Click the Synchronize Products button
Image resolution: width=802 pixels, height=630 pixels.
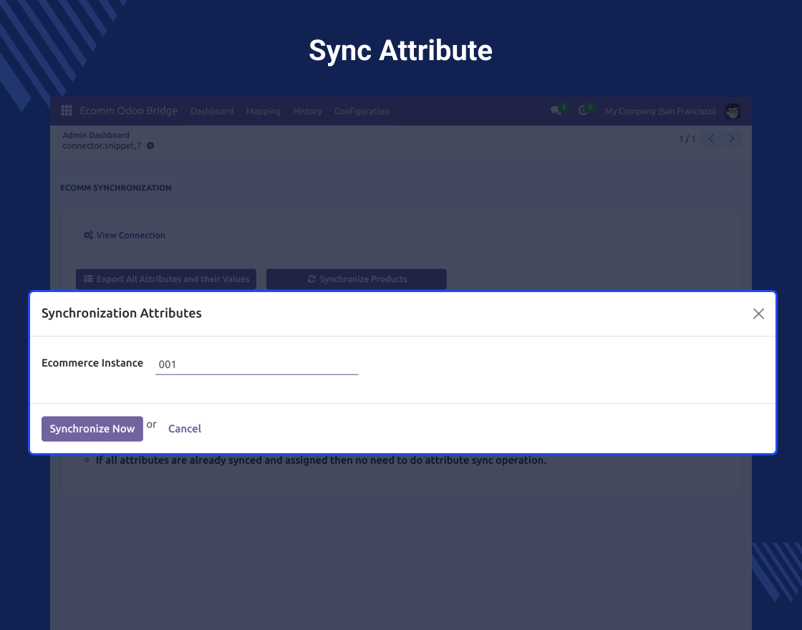click(357, 279)
